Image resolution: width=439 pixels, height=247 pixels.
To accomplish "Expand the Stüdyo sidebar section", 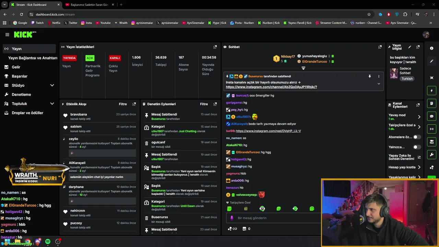I will (52, 85).
